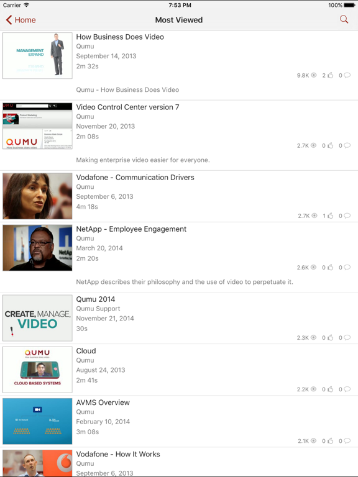Image resolution: width=358 pixels, height=477 pixels.
Task: Click the 9.8K view count
Action: pos(303,75)
